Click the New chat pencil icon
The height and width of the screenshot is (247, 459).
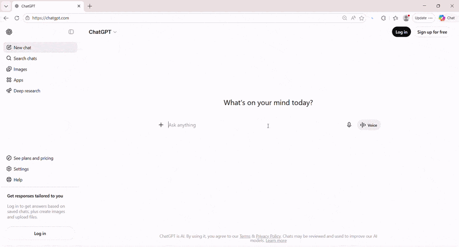pos(9,48)
